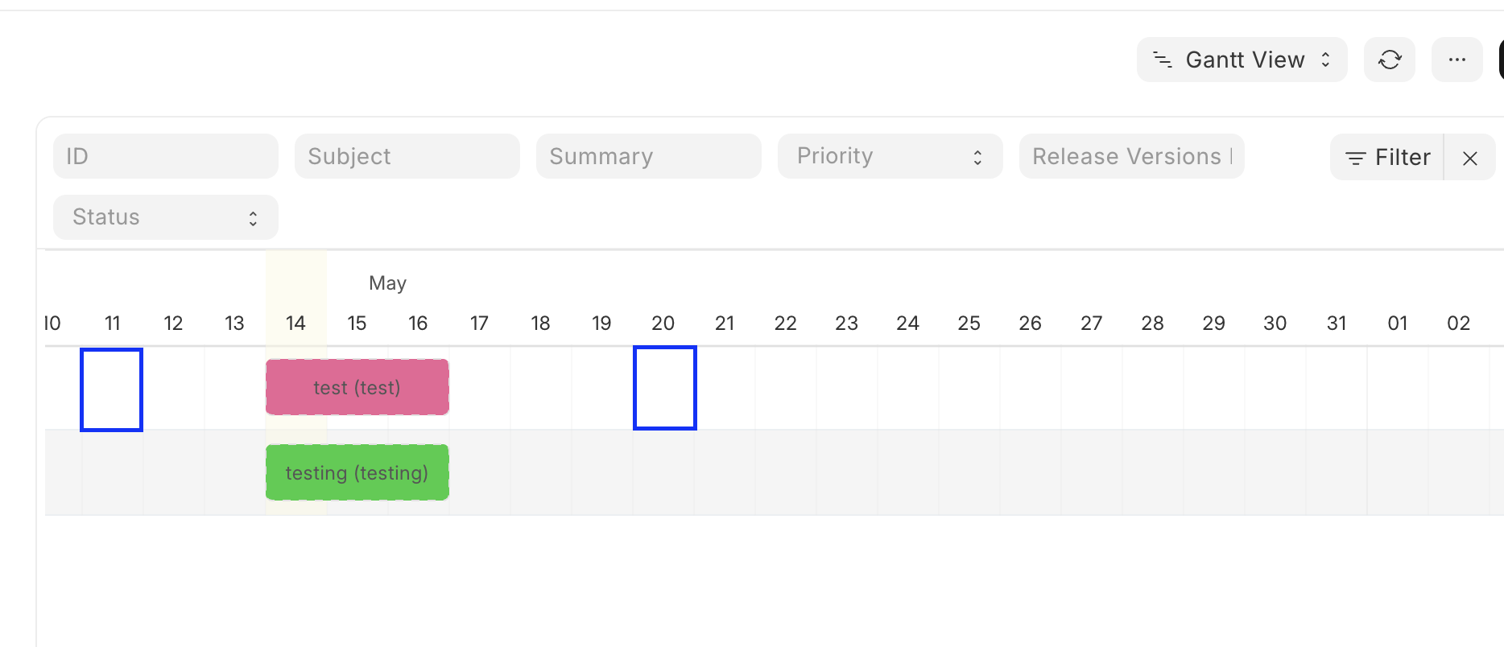Click the filter lines icon

(x=1356, y=158)
